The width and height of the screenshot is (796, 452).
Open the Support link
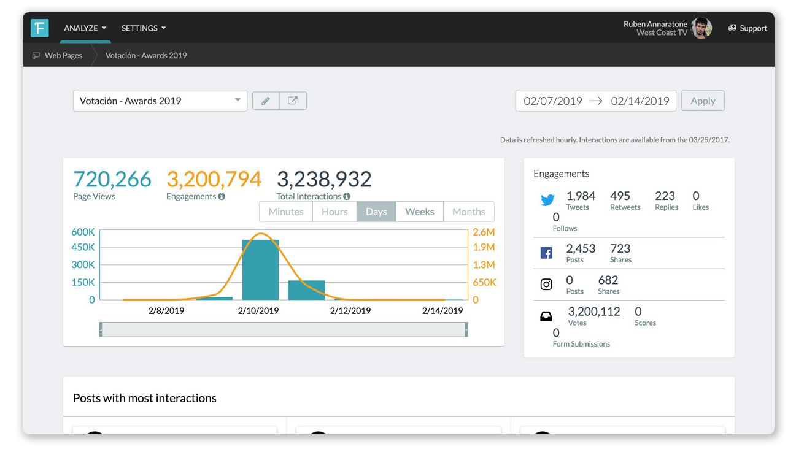748,28
